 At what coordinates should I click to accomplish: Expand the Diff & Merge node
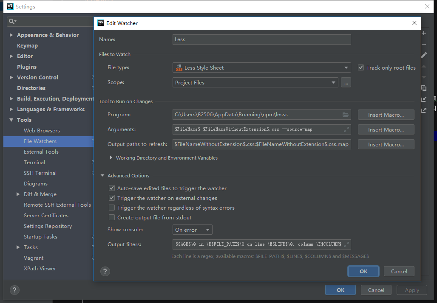coord(18,194)
